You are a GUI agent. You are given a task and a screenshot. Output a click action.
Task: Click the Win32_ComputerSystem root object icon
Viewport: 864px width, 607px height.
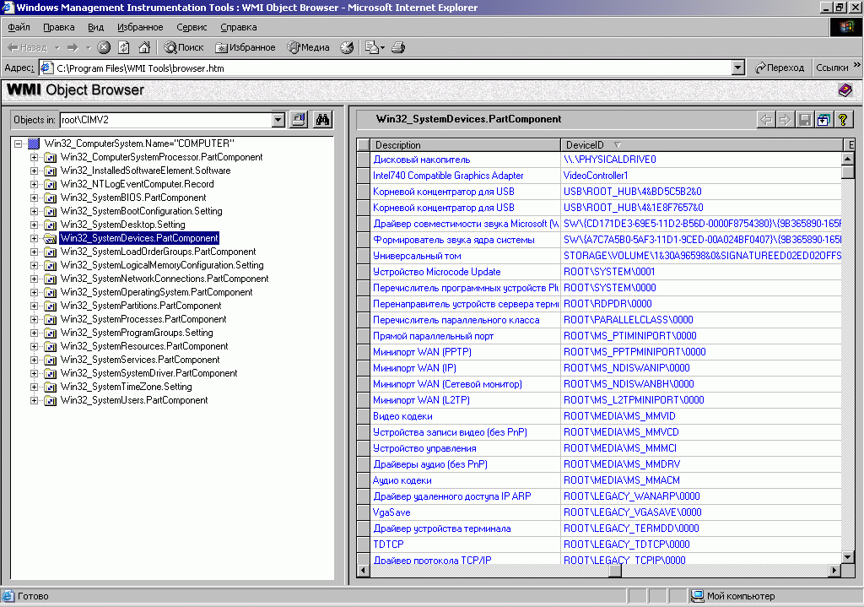34,144
